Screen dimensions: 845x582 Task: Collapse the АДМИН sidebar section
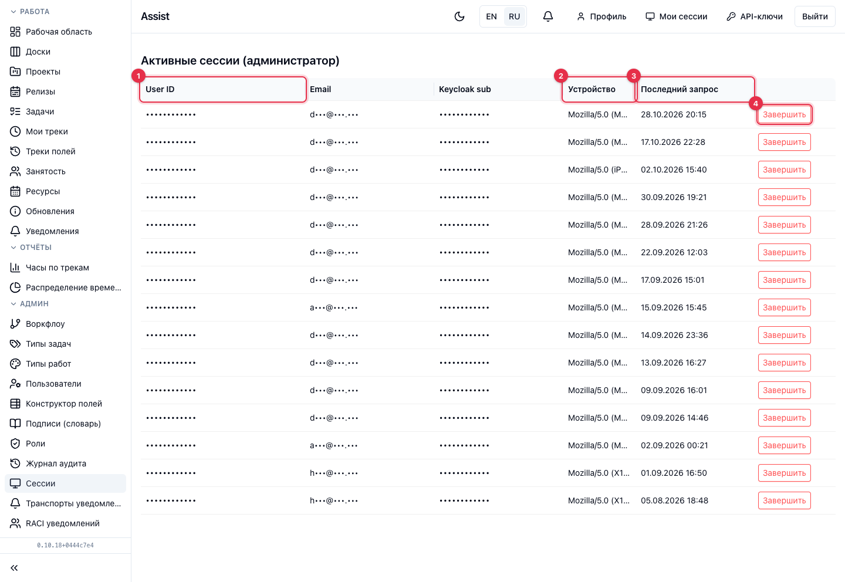(x=29, y=304)
